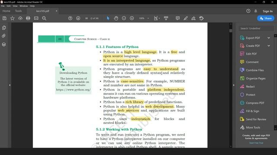Send file by email envelope icon
Image resolution: width=277 pixels, height=155 pixels.
point(36,18)
